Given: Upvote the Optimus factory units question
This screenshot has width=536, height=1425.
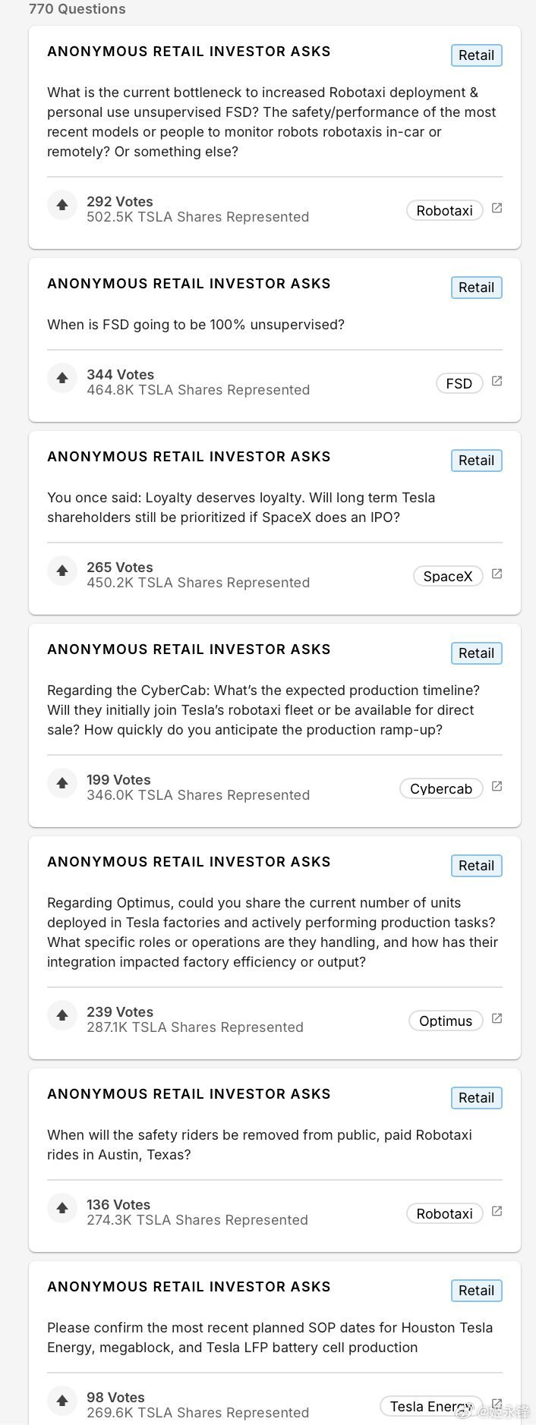Looking at the screenshot, I should click(x=62, y=1015).
